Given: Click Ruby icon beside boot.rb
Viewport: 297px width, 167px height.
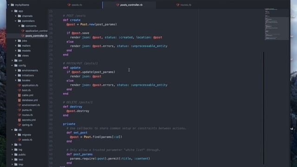Looking at the screenshot, I should [x=19, y=90].
